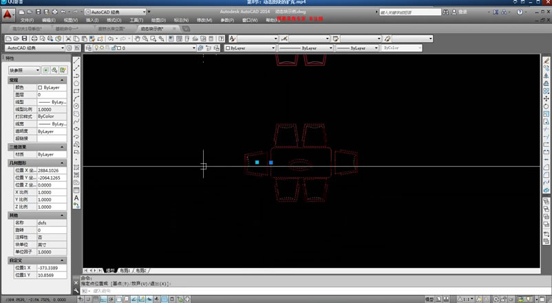Click the Select Objects icon in the Properties panel
This screenshot has width=552, height=303.
pos(54,70)
